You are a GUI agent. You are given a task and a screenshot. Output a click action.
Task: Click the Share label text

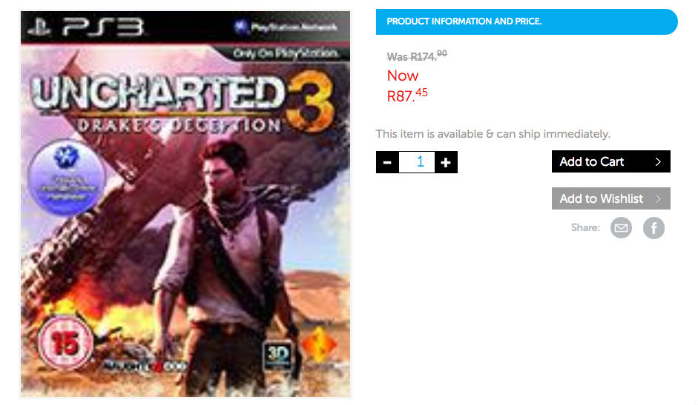click(x=585, y=227)
